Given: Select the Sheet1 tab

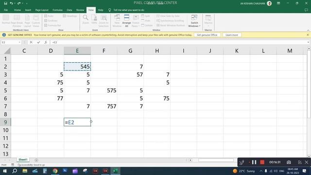Looking at the screenshot, I should [23, 160].
